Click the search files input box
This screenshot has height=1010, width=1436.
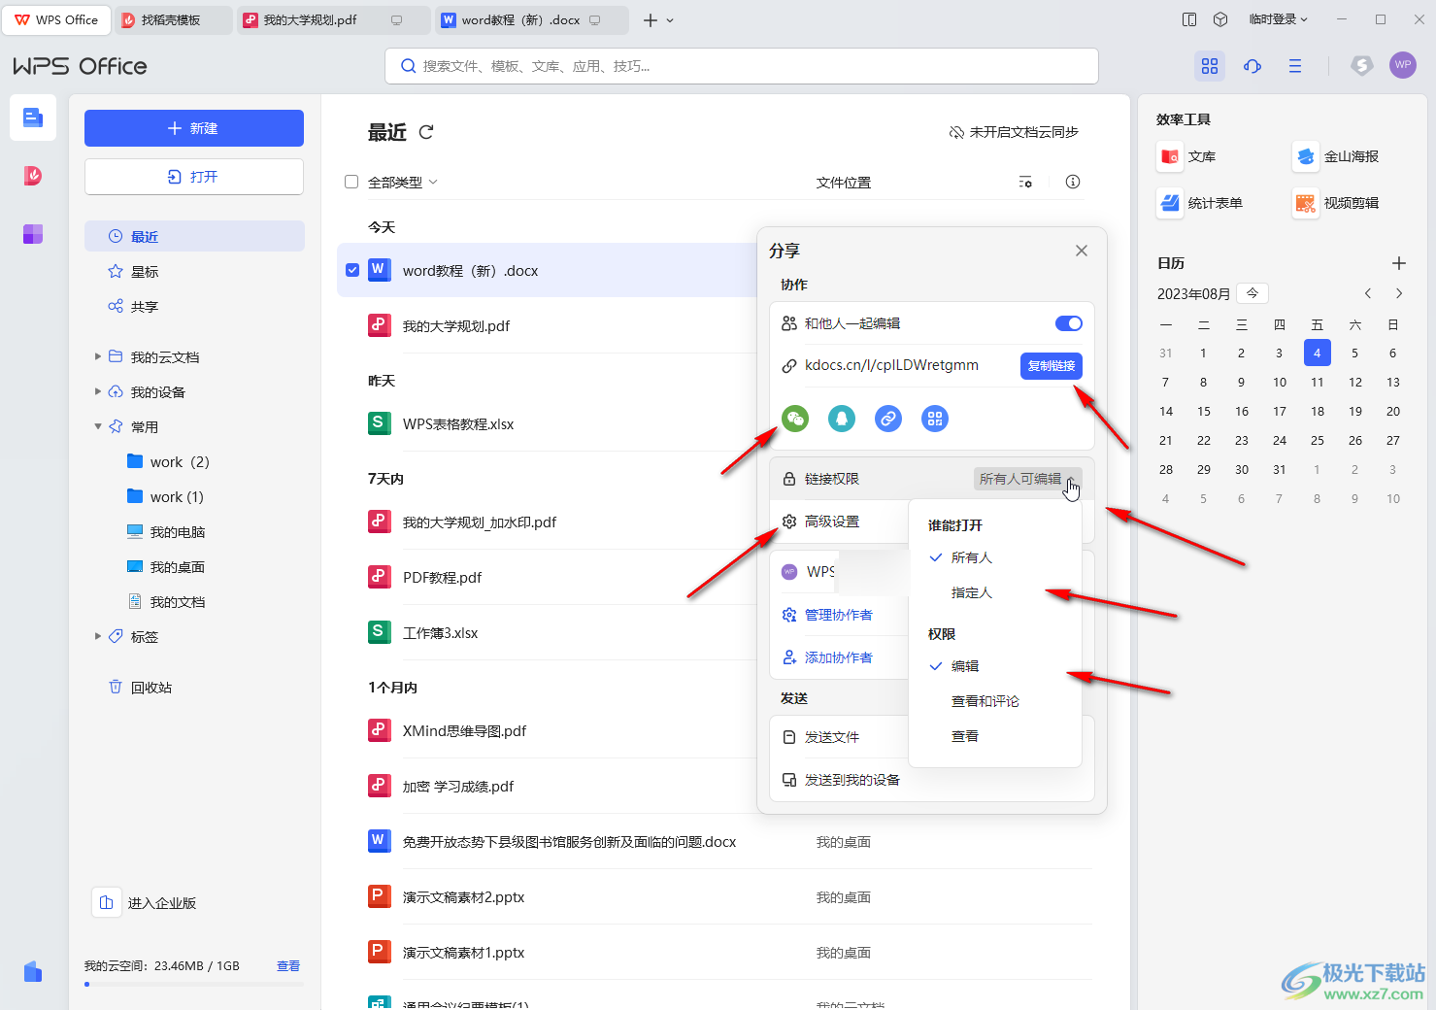[x=742, y=66]
